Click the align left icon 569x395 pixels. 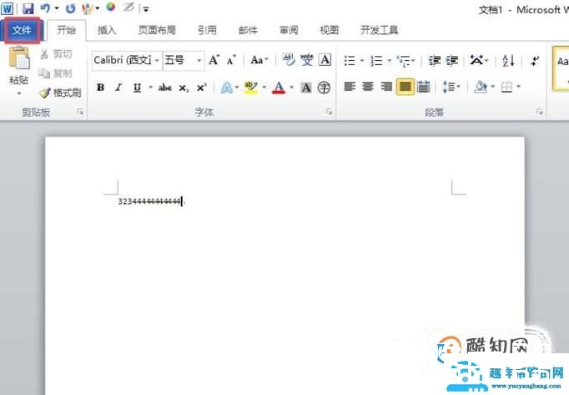tap(350, 87)
